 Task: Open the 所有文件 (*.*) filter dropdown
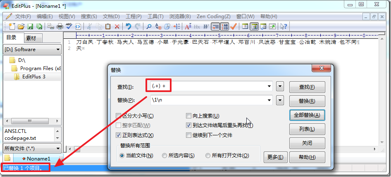point(32,149)
